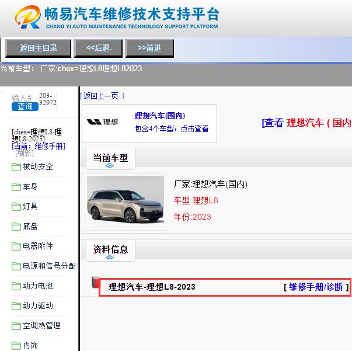
Task: Click the 返回上一页 link
Action: (x=102, y=96)
